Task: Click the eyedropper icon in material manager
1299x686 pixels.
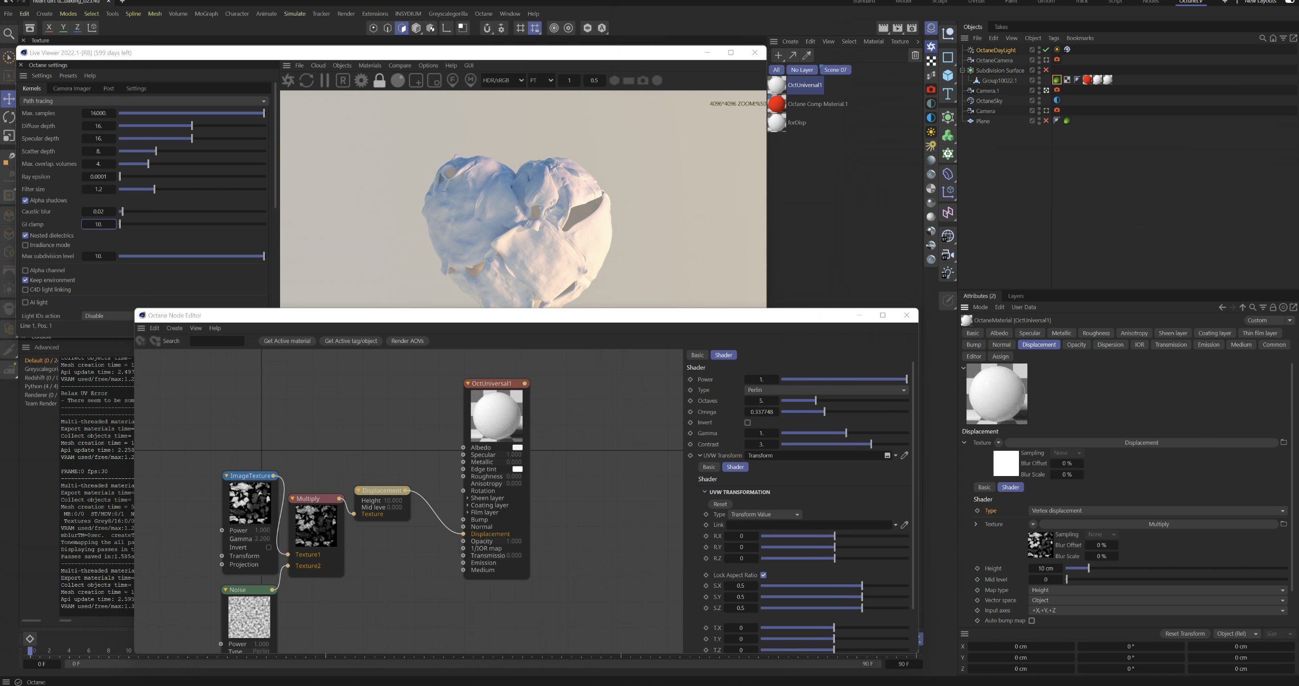Action: 807,56
